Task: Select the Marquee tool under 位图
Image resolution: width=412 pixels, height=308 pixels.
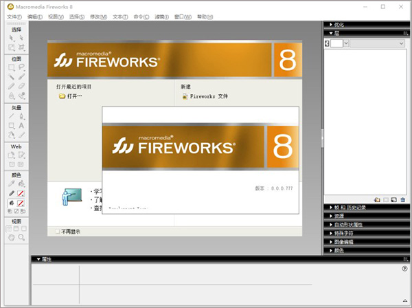Action: point(12,67)
